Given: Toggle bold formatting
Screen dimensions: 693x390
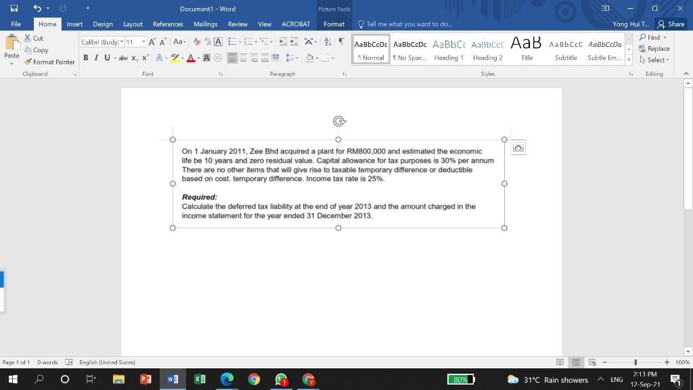Looking at the screenshot, I should pyautogui.click(x=84, y=58).
